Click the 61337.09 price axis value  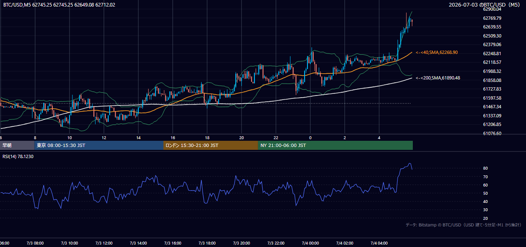pos(492,116)
